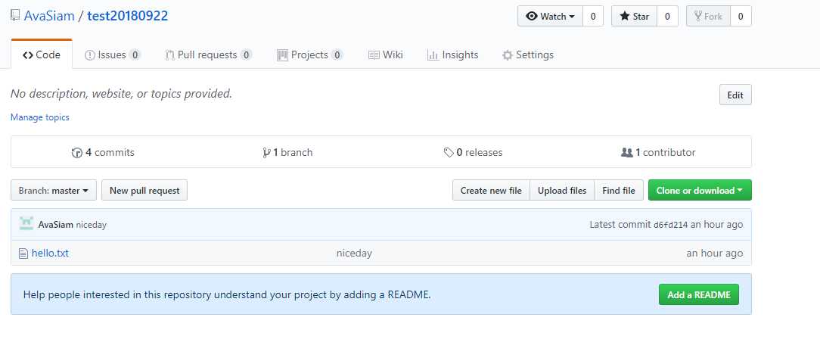820x361 pixels.
Task: Click the Watch eye icon
Action: click(x=531, y=16)
